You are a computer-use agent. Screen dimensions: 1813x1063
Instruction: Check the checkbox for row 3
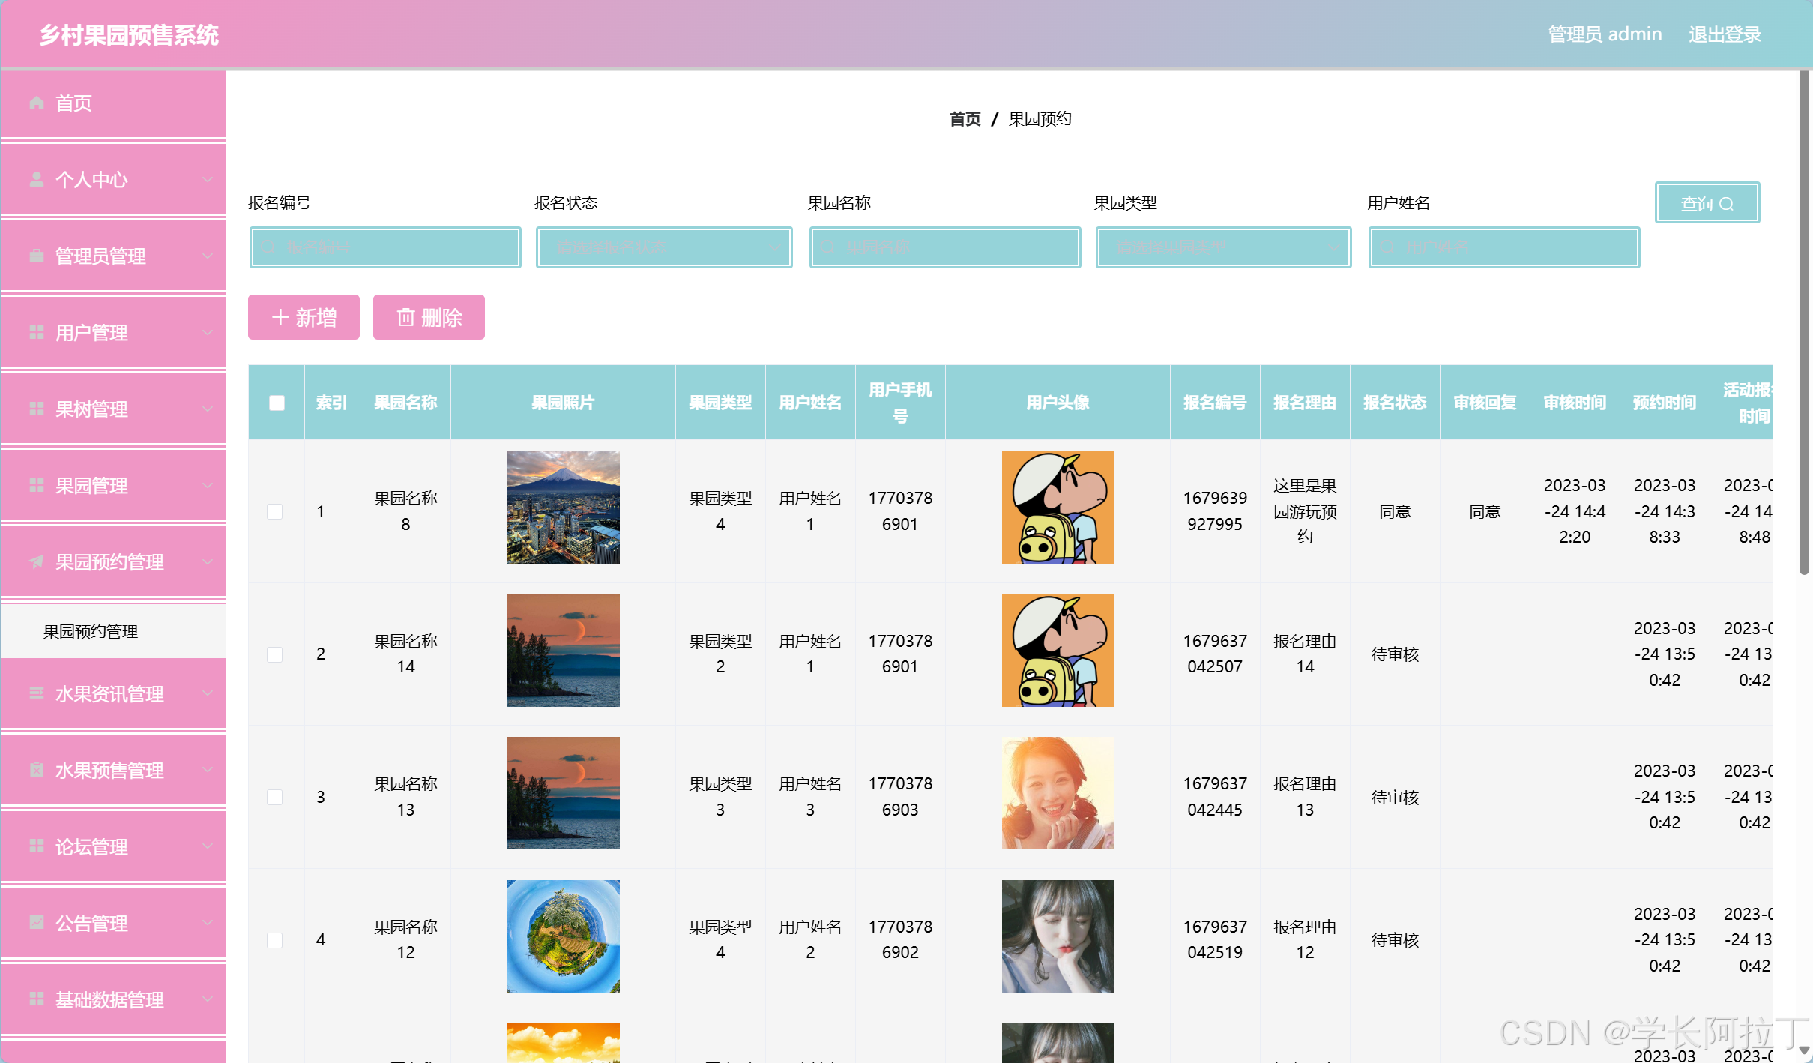point(275,797)
